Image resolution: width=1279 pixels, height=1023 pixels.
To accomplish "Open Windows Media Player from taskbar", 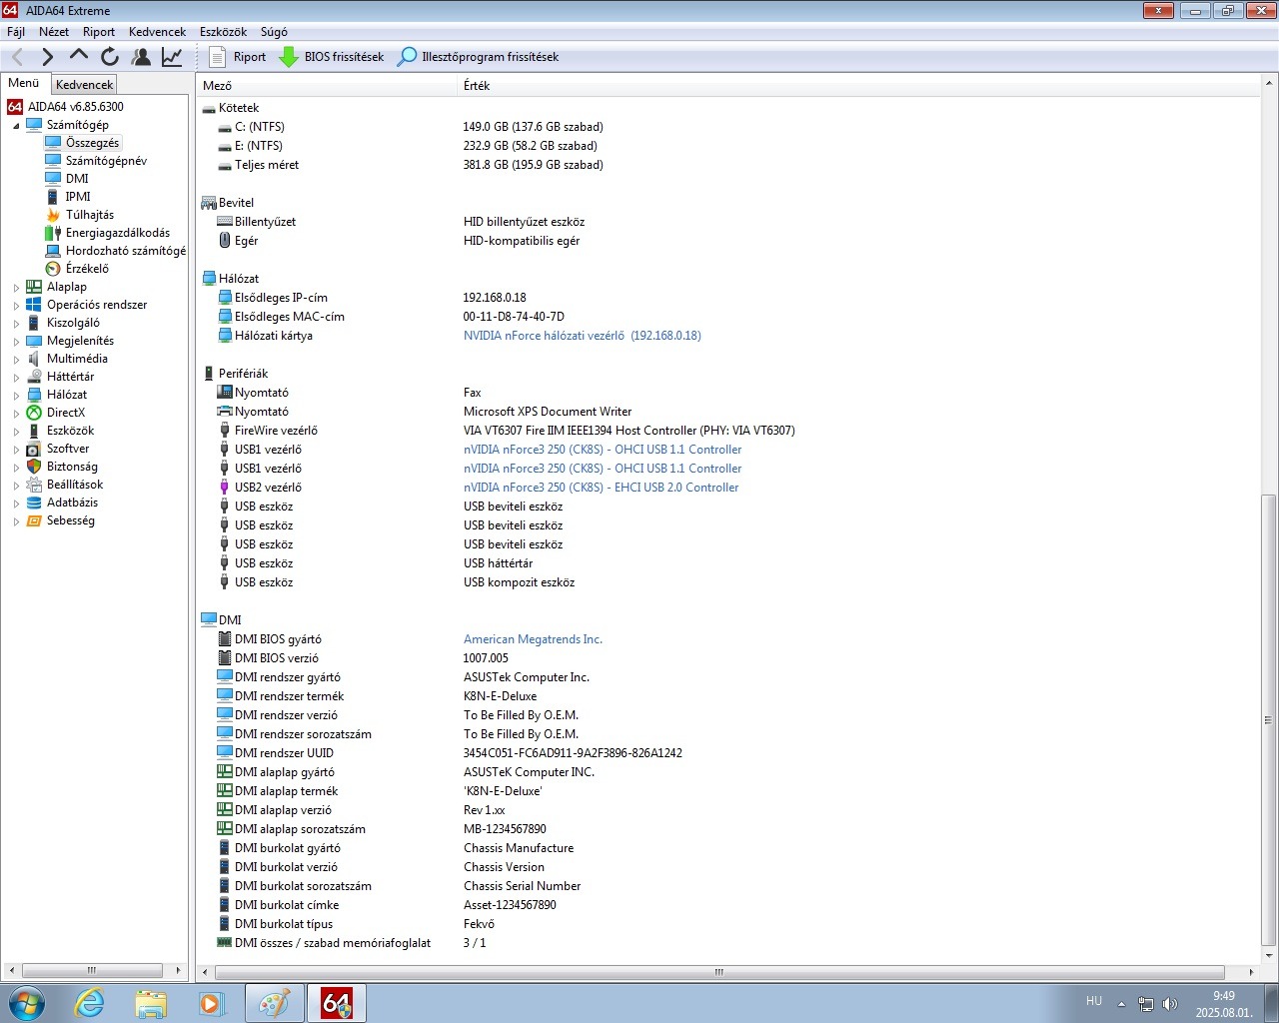I will coord(211,1003).
